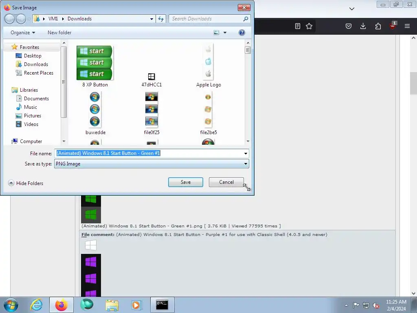417x313 pixels.
Task: Open the list all tabs chevron
Action: pyautogui.click(x=352, y=9)
